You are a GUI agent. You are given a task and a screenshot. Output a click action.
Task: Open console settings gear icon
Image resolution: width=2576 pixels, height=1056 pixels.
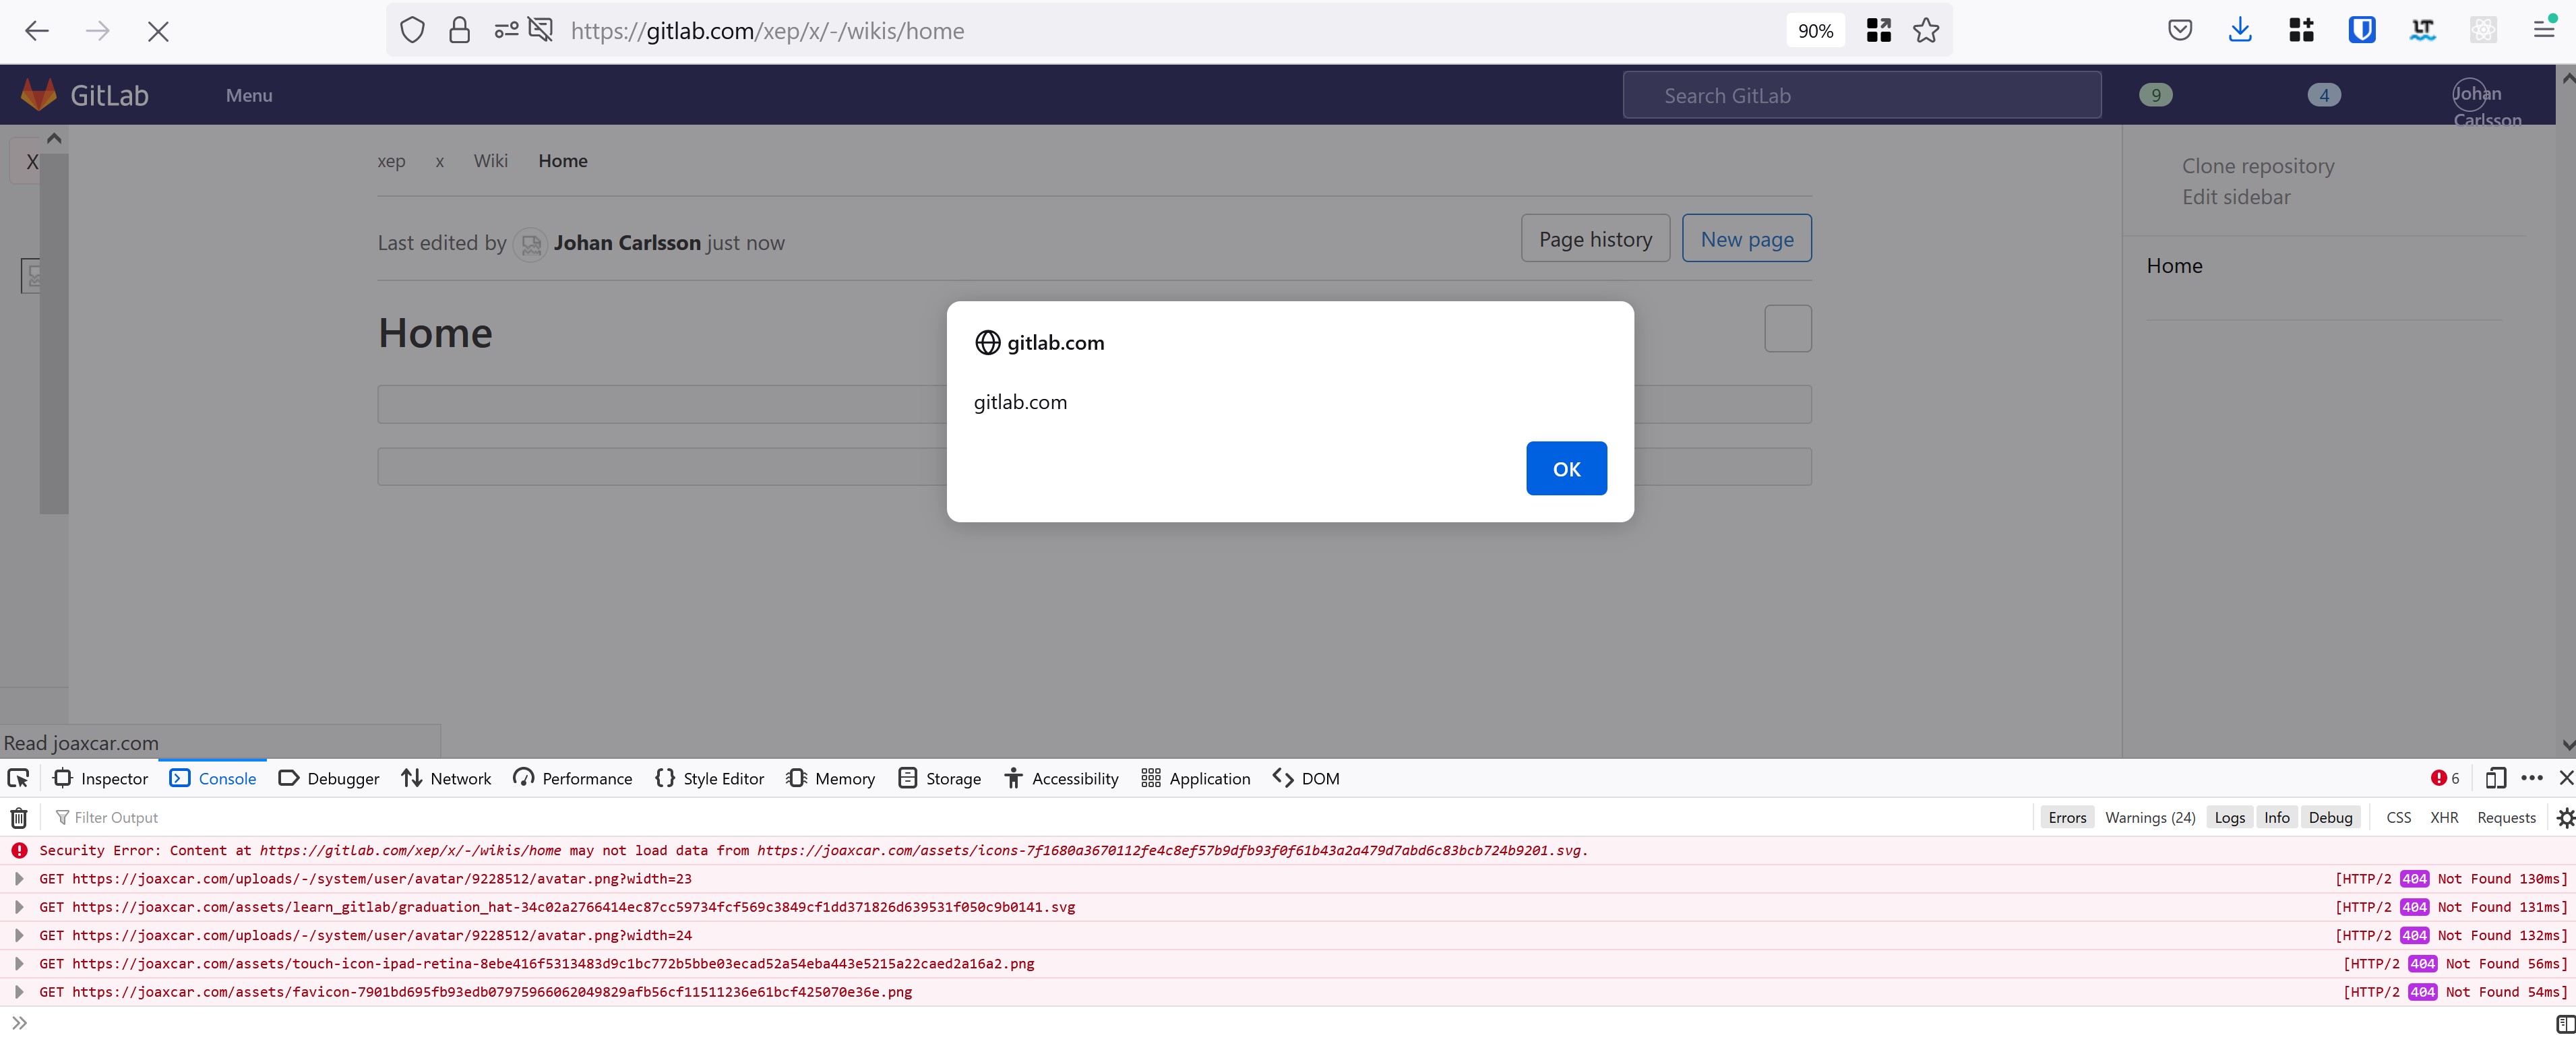tap(2564, 818)
